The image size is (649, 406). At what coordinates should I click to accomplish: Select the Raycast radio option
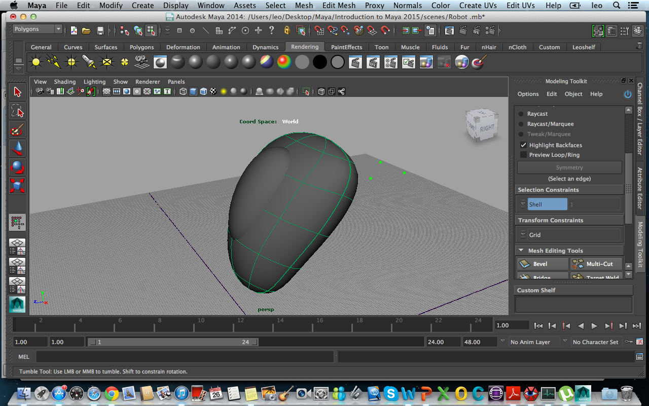(x=521, y=114)
